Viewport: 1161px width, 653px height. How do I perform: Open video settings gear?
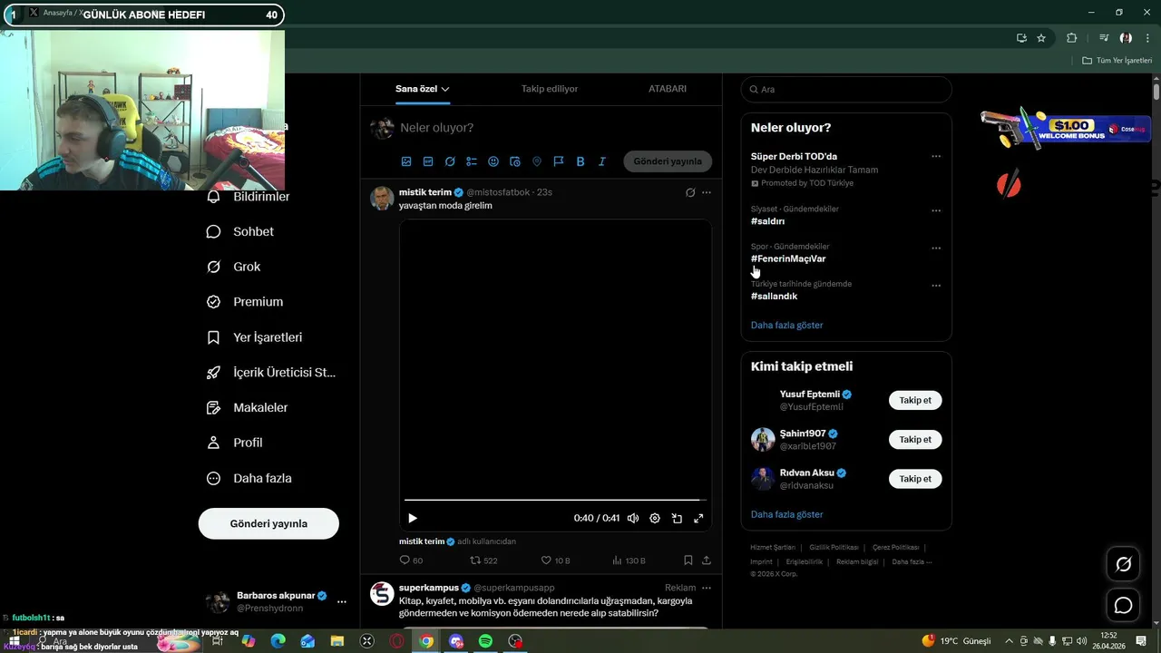click(x=655, y=518)
